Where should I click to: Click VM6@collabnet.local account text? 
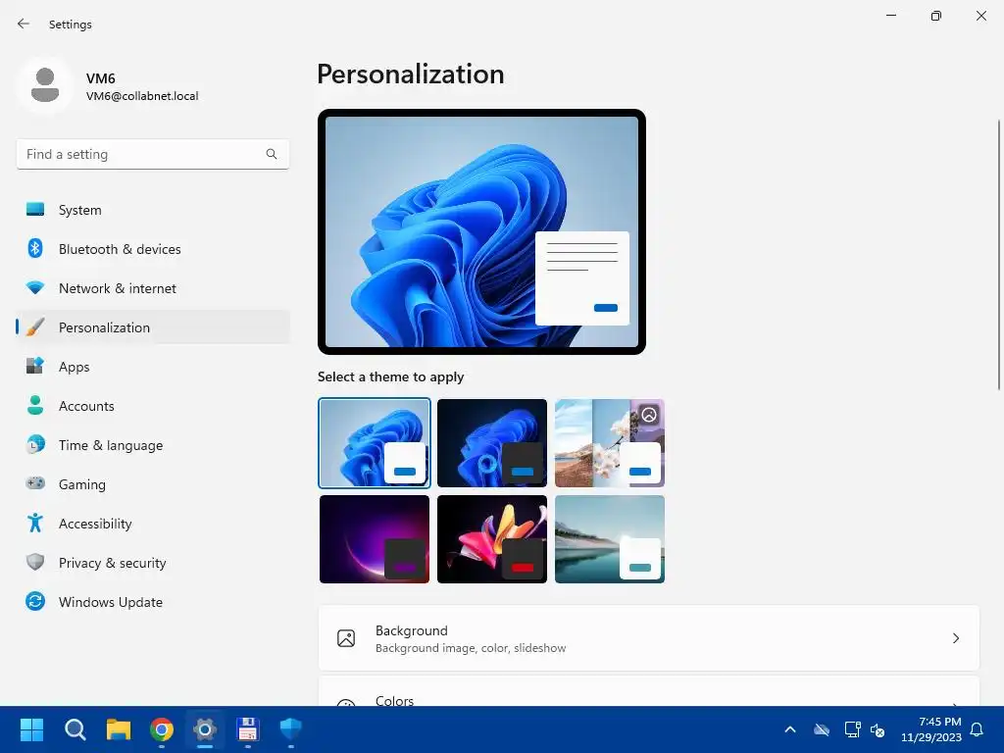[142, 96]
